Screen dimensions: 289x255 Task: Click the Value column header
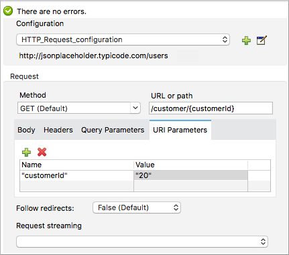click(191, 165)
